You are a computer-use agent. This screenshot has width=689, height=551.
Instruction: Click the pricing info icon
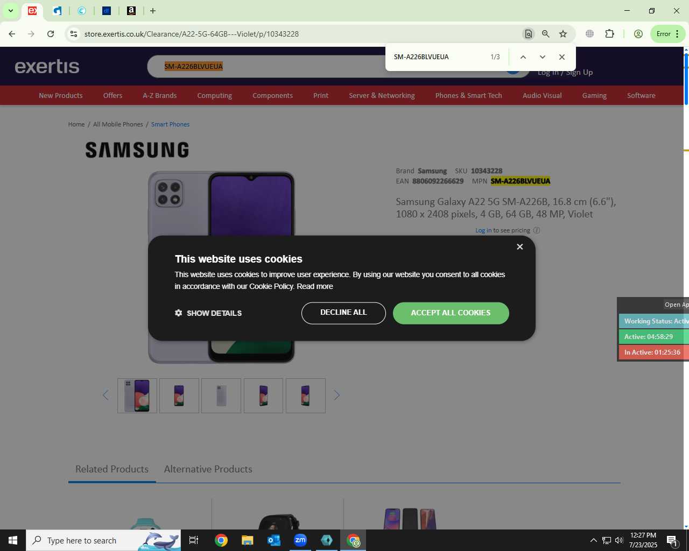pyautogui.click(x=537, y=230)
